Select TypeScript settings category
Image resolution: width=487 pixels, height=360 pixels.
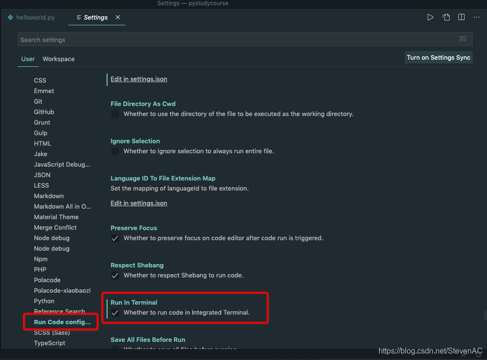point(49,343)
